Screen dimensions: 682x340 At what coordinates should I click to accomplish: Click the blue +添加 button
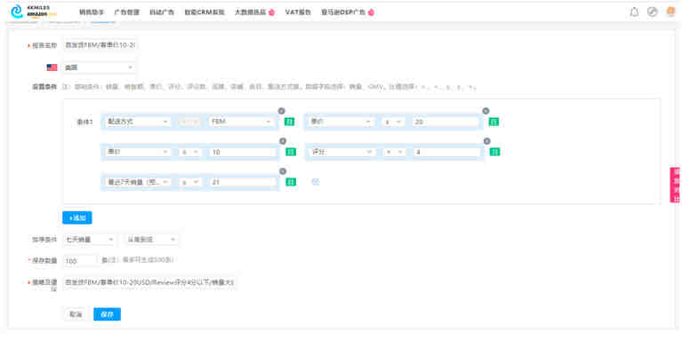point(77,218)
